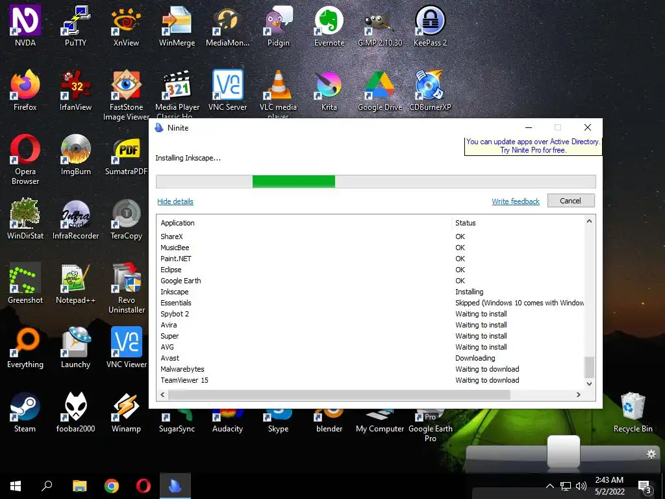Open the Try Ninite Pro banner
Image resolution: width=665 pixels, height=499 pixels.
533,146
